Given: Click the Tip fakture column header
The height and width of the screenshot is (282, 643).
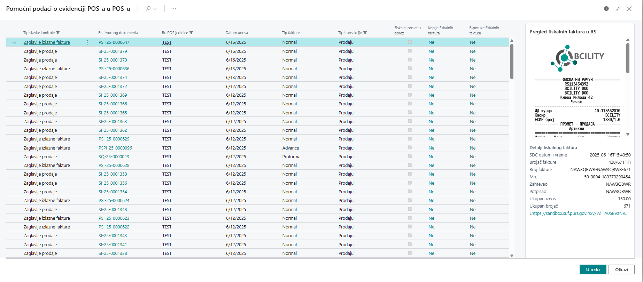Looking at the screenshot, I should (290, 33).
